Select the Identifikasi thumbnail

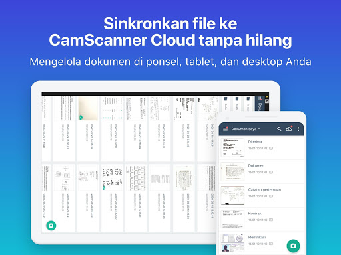(x=232, y=243)
